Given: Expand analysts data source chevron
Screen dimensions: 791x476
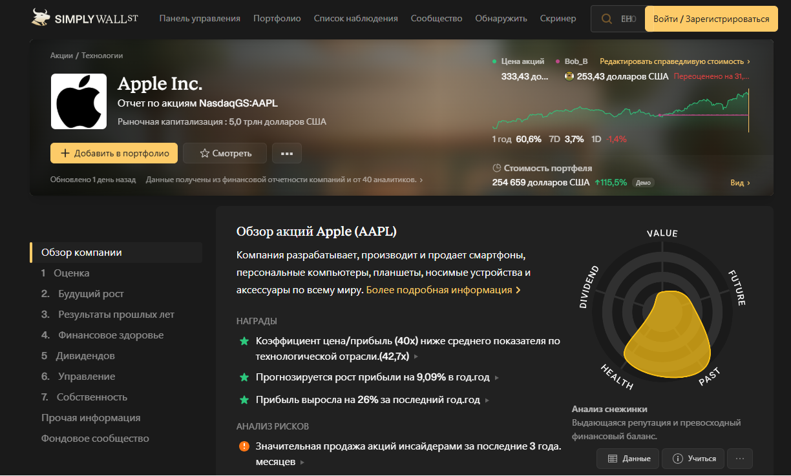Looking at the screenshot, I should coord(421,180).
